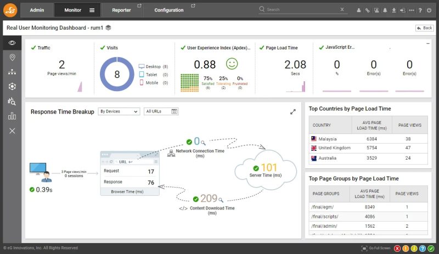Click the bell alerts icon in header

[x=385, y=10]
